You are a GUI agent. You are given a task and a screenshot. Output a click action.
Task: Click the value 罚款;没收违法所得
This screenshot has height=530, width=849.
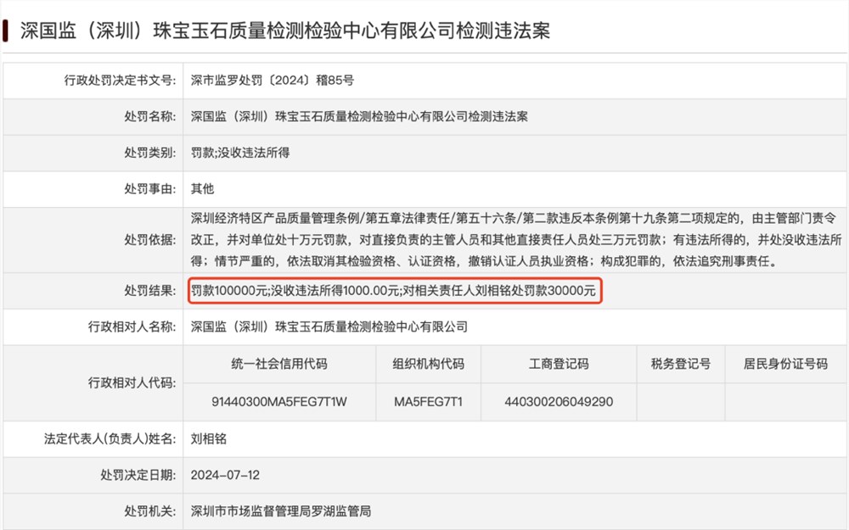240,153
